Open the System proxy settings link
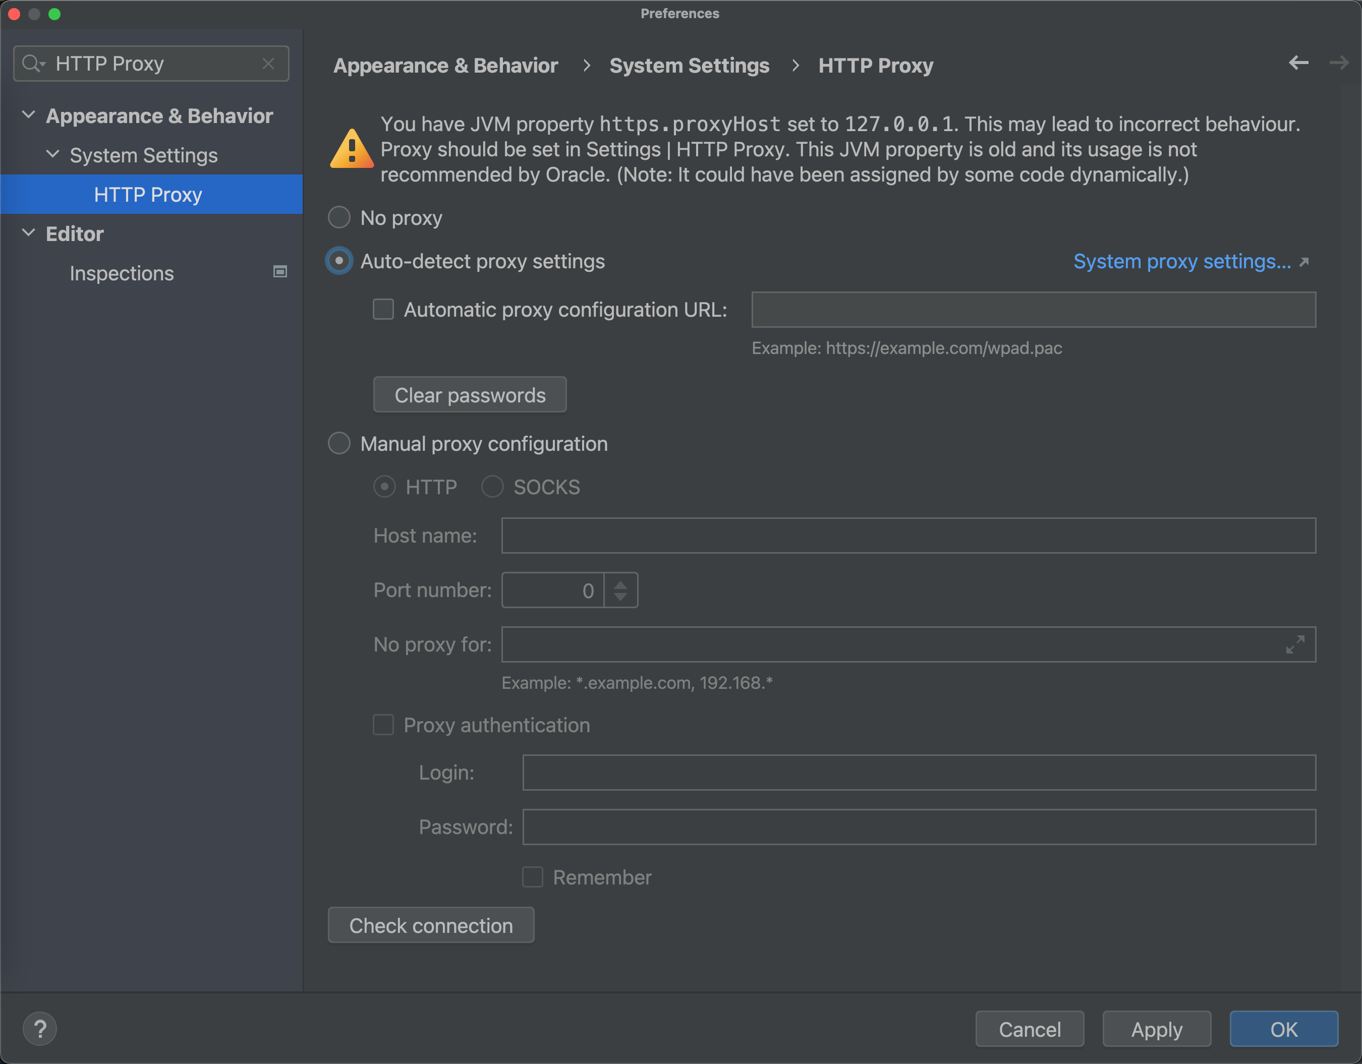Image resolution: width=1362 pixels, height=1064 pixels. pos(1182,261)
